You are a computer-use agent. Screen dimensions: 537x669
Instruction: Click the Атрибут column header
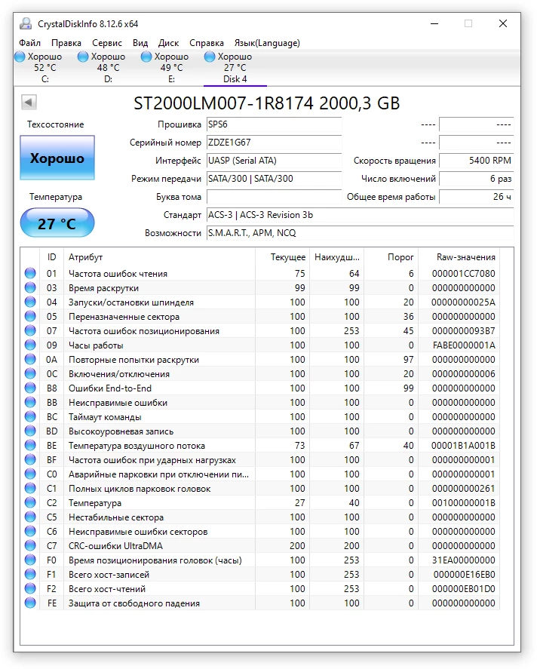point(160,257)
